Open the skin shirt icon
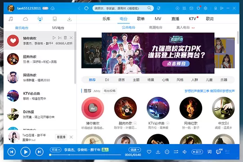 (x=198, y=8)
